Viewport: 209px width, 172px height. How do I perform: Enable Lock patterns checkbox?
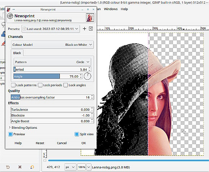(13, 85)
